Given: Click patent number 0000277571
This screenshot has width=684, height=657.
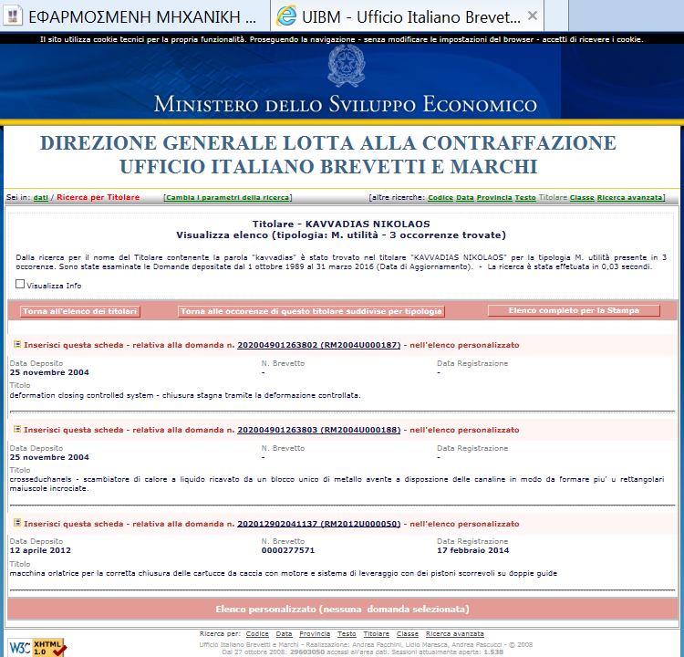Looking at the screenshot, I should pyautogui.click(x=288, y=550).
